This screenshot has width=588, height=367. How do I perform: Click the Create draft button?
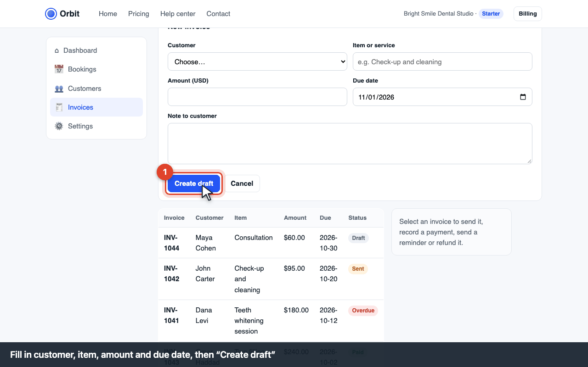tap(194, 183)
